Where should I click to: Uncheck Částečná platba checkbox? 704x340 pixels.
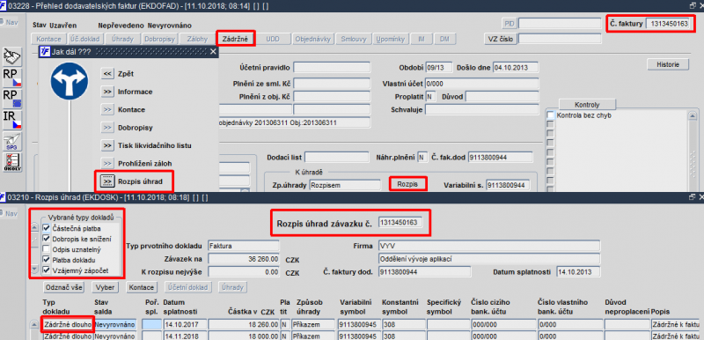(47, 229)
